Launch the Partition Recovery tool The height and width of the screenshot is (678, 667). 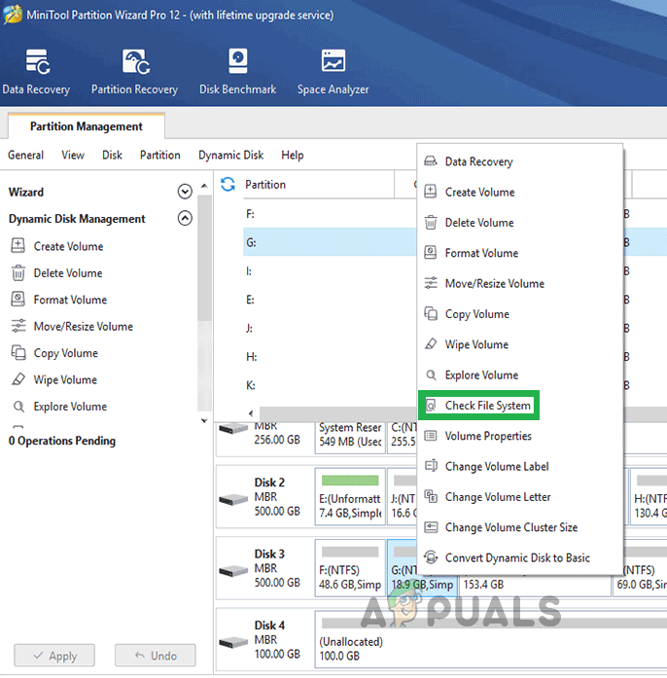point(135,72)
